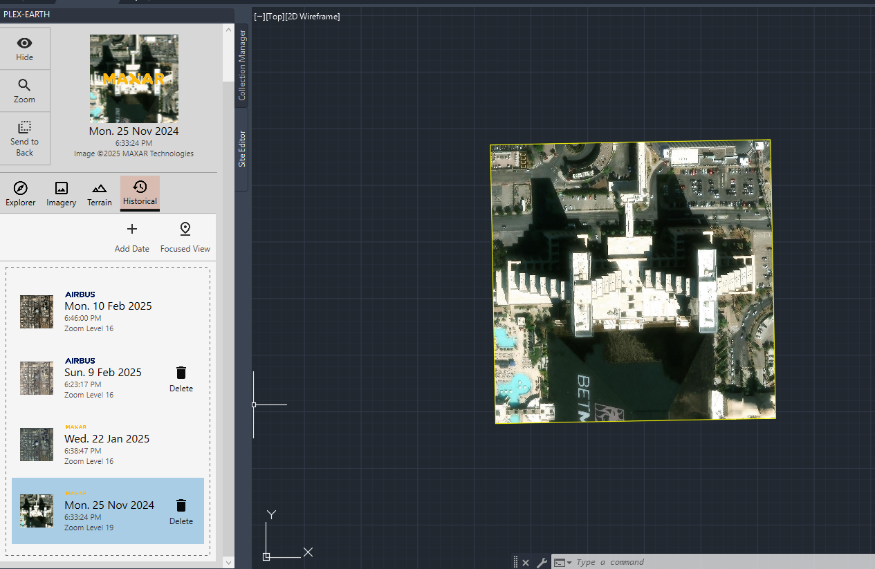Click the satellite image in the drawing
The image size is (875, 569).
point(633,281)
